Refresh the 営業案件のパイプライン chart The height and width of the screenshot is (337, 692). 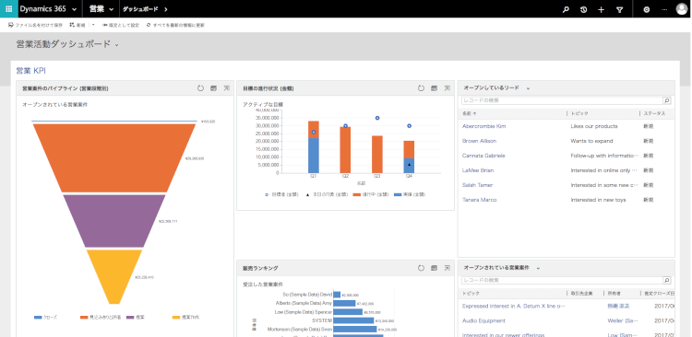(200, 88)
